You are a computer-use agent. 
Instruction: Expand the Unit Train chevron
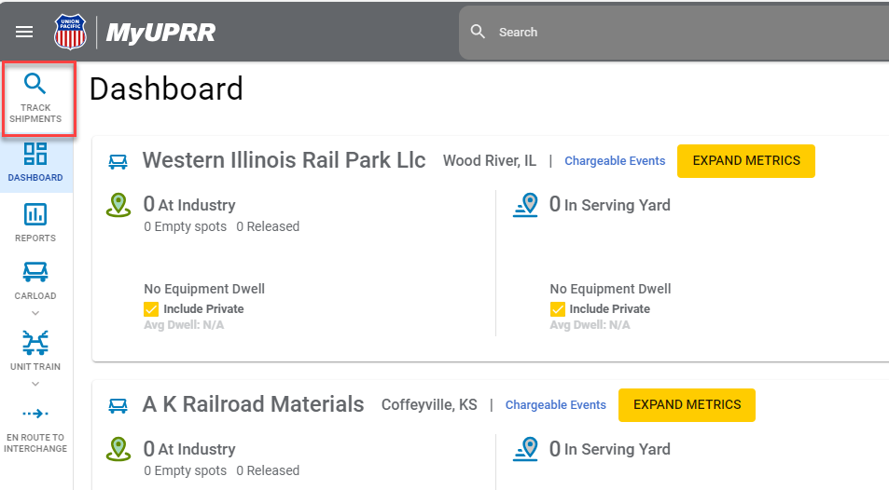[35, 384]
